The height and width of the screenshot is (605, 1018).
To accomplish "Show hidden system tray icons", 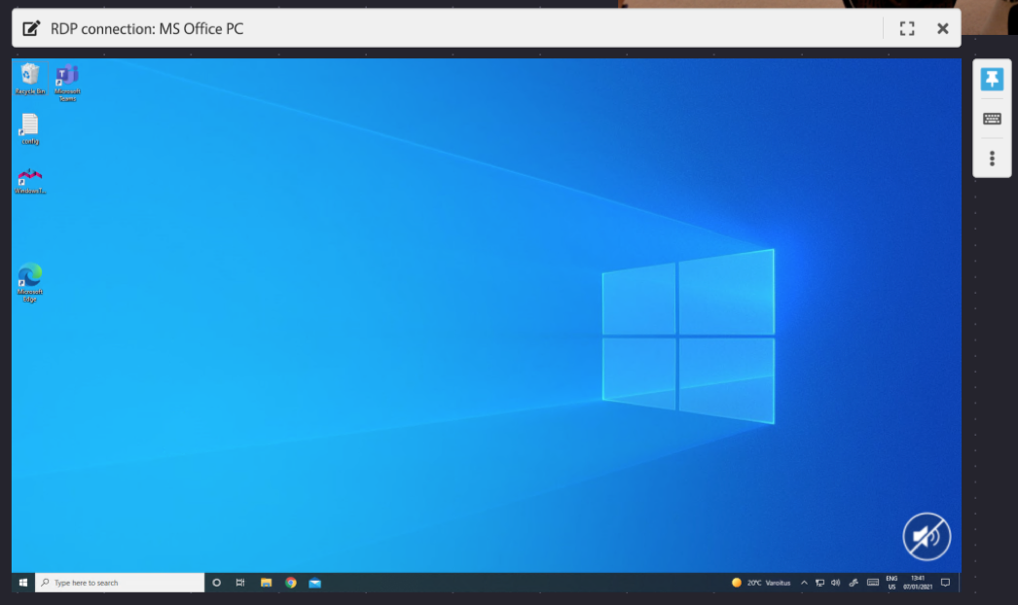I will (804, 582).
